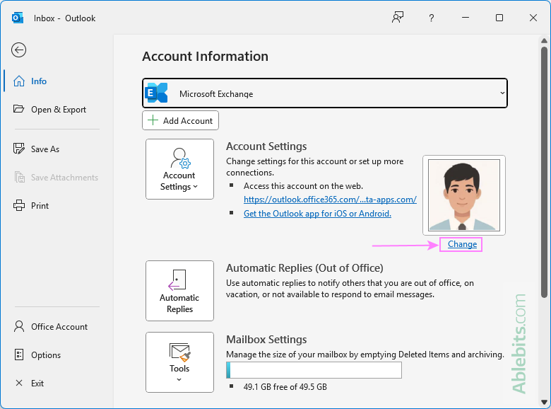Click the Automatic Replies door icon
551x409 pixels.
[x=177, y=280]
